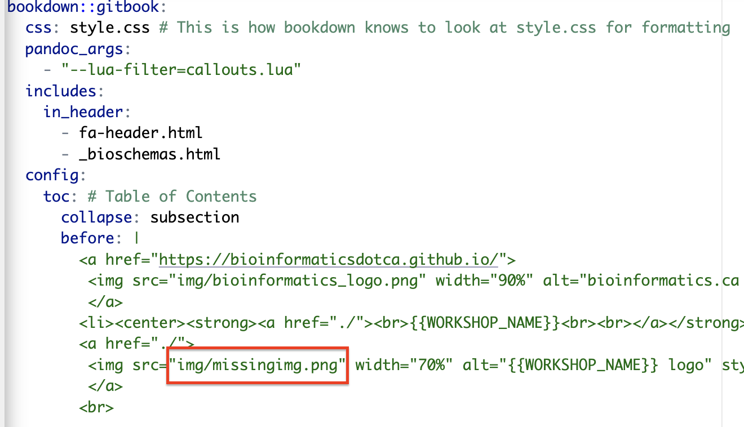Click the before pipe literal
Screen dimensions: 744x427
[x=136, y=238]
